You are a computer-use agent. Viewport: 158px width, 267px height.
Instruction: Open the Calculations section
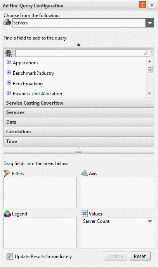point(79,132)
